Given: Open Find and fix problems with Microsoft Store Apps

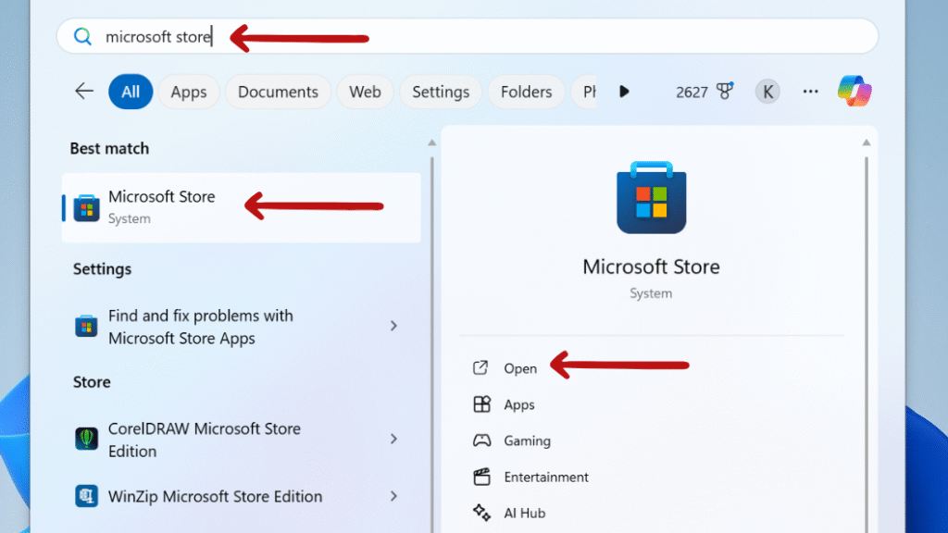Looking at the screenshot, I should click(242, 327).
